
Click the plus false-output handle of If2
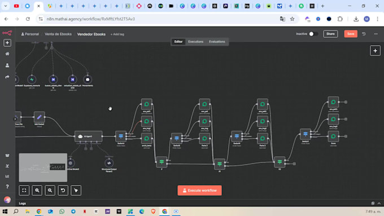click(294, 164)
